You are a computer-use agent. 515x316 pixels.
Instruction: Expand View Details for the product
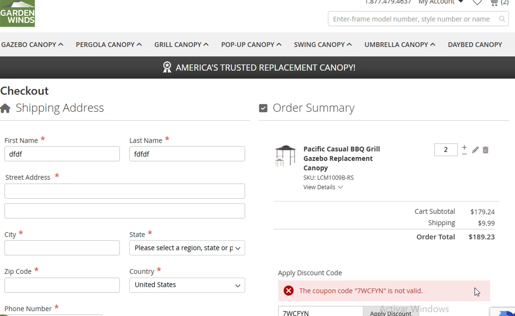tap(323, 187)
